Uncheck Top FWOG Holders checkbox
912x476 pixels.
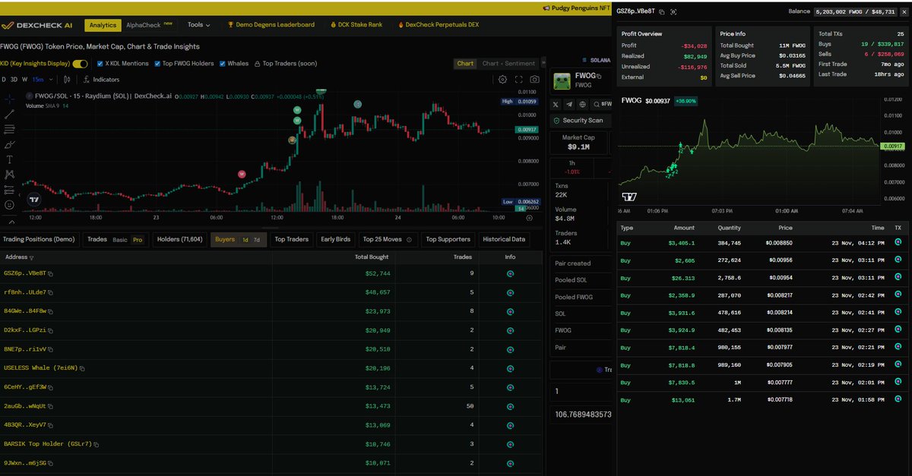157,64
